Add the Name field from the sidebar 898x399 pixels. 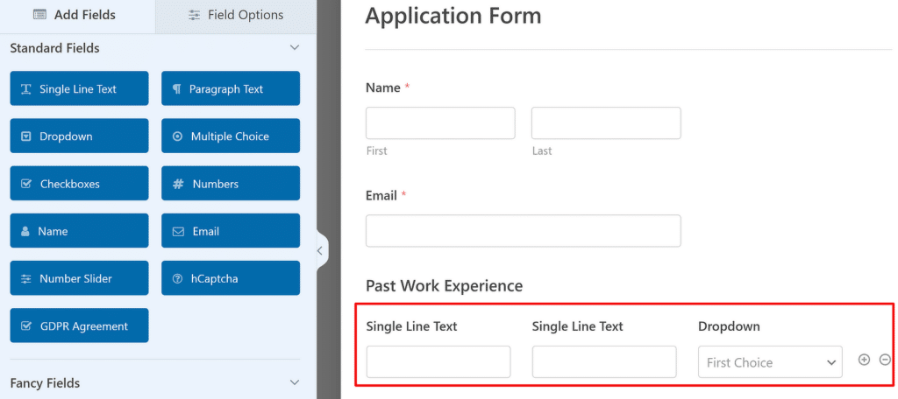point(79,231)
